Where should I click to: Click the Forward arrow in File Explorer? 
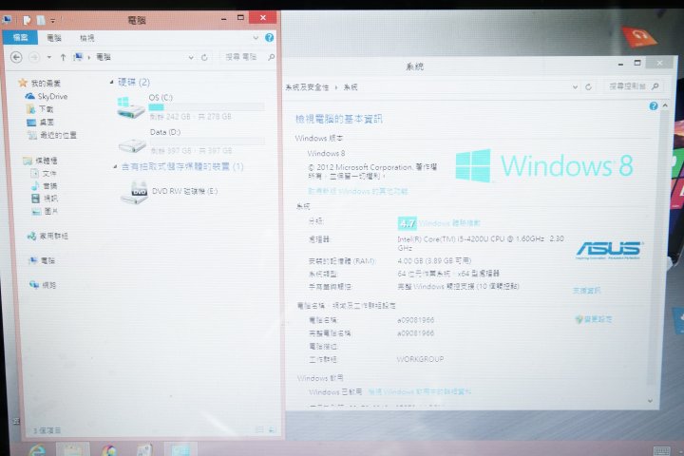pos(34,57)
